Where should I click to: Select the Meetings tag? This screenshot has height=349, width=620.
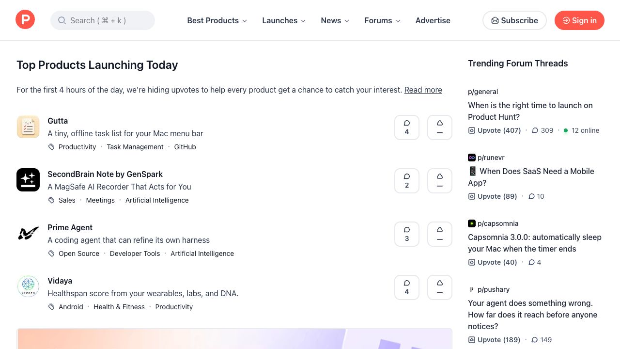click(x=100, y=200)
